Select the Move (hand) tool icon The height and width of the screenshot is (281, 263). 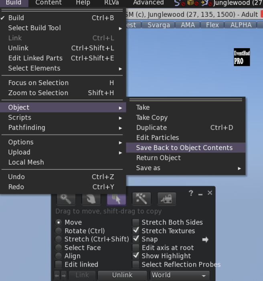91,198
